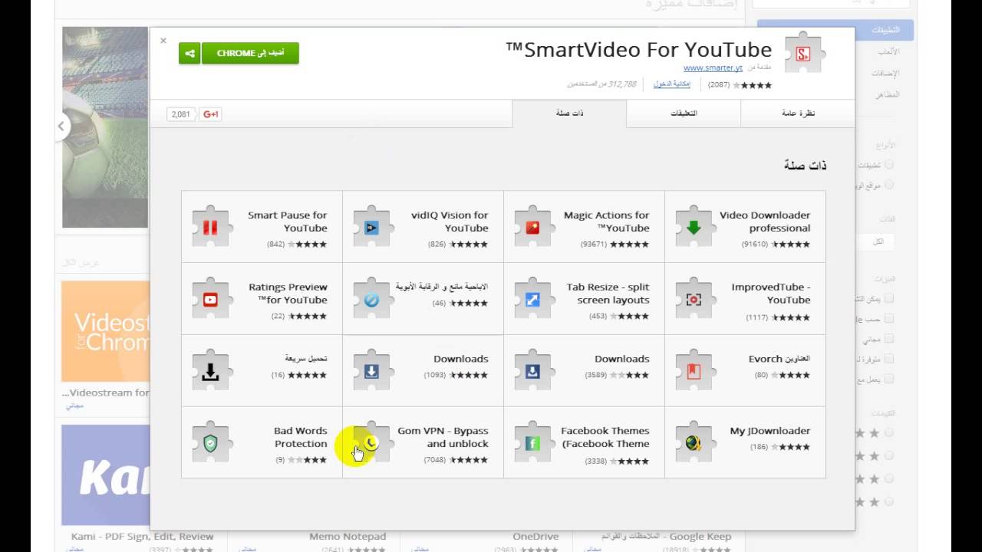This screenshot has width=982, height=552.
Task: Click the SmartVideo For YouTube title
Action: tap(639, 50)
